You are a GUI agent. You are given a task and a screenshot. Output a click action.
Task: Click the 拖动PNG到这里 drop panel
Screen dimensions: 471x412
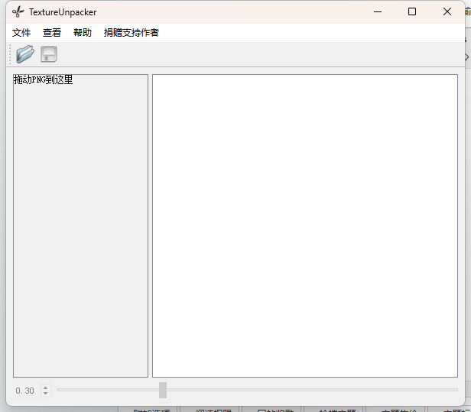[80, 225]
